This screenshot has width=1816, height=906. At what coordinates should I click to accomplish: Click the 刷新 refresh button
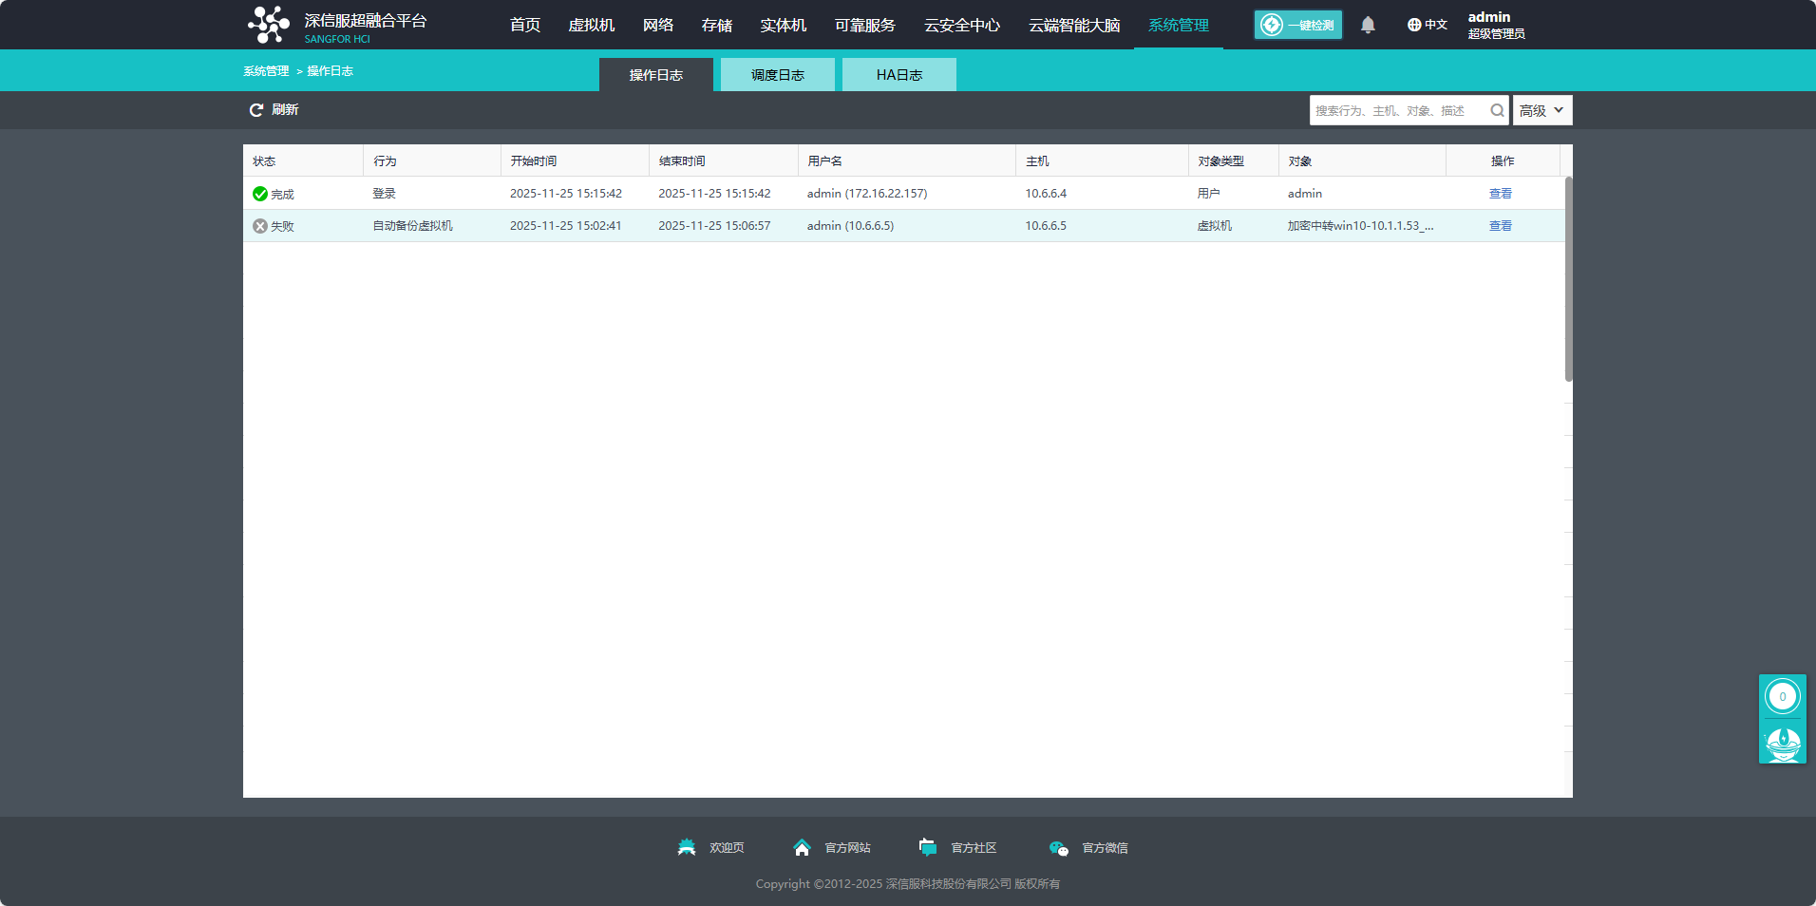click(x=274, y=110)
